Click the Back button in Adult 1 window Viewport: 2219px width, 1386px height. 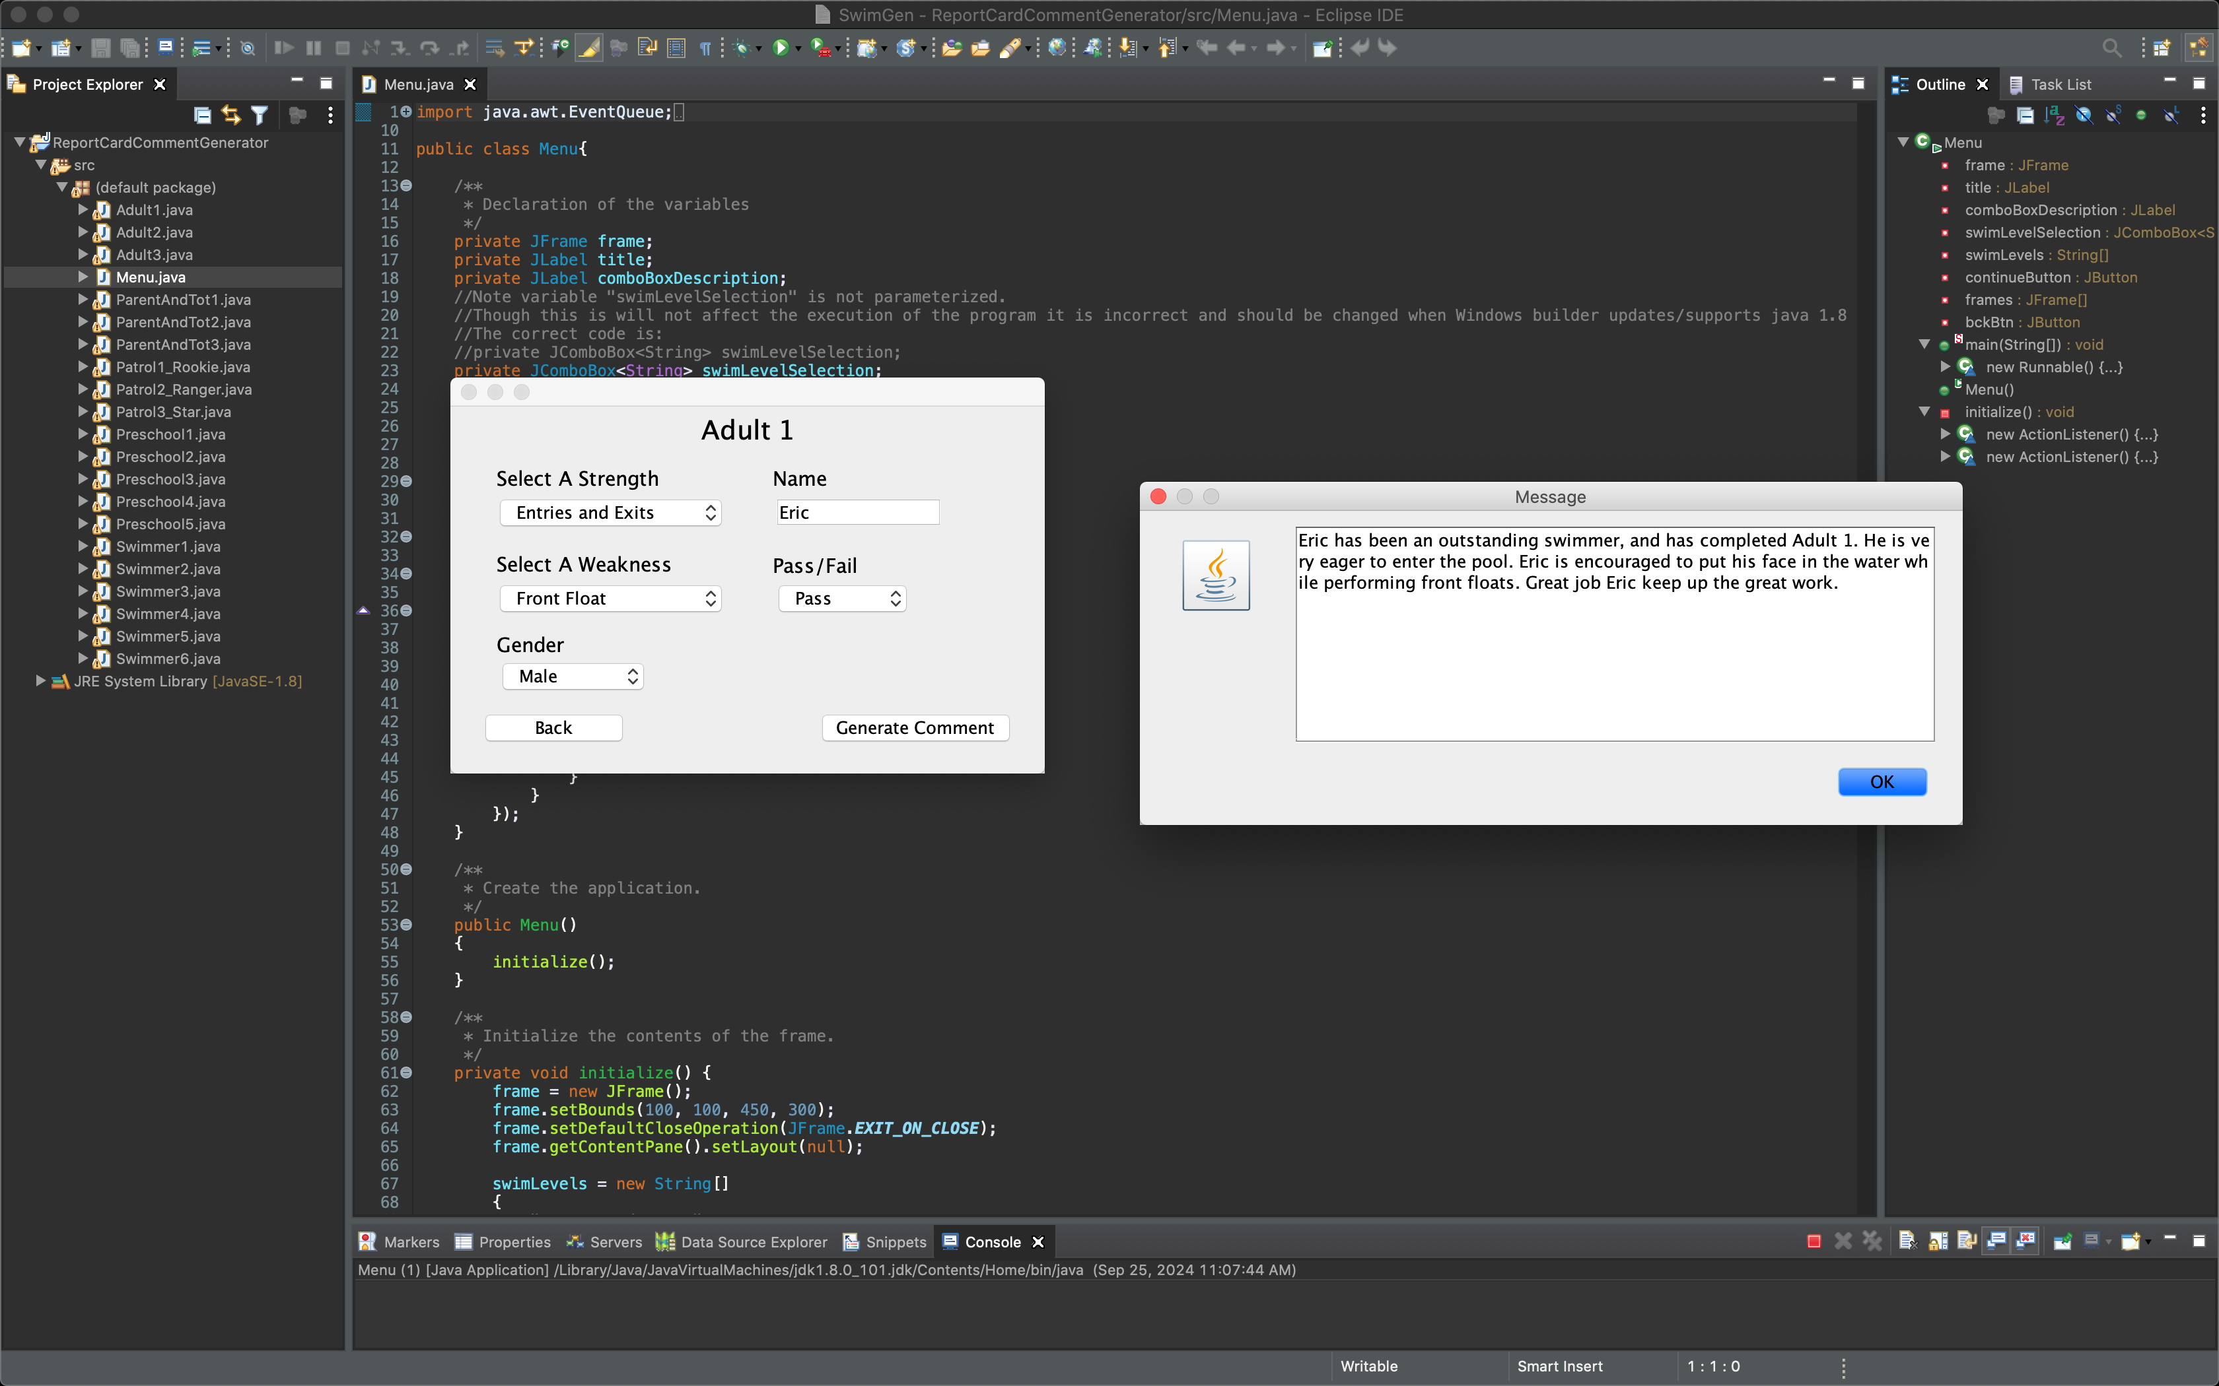553,728
